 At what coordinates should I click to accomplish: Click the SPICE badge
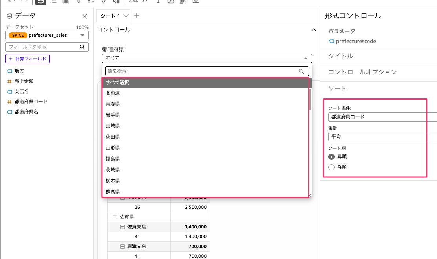[18, 35]
